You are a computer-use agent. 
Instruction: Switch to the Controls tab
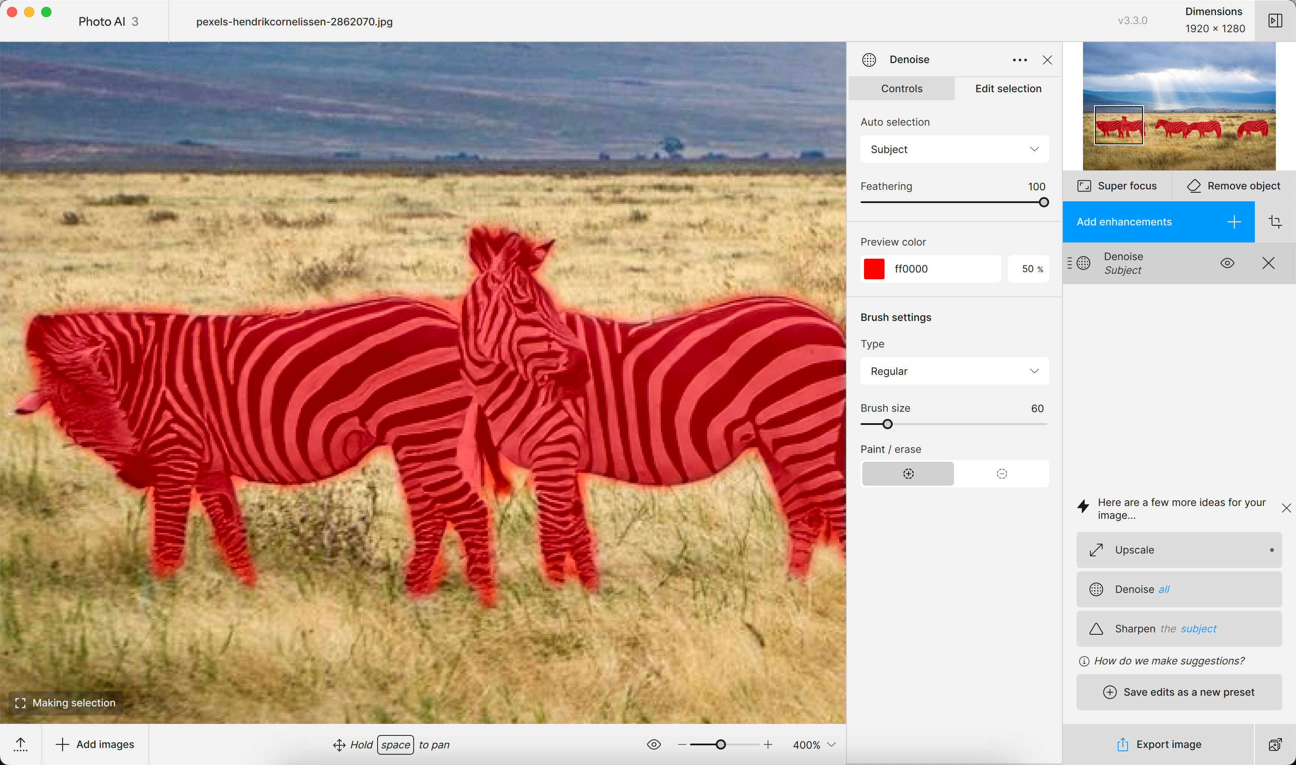coord(901,89)
